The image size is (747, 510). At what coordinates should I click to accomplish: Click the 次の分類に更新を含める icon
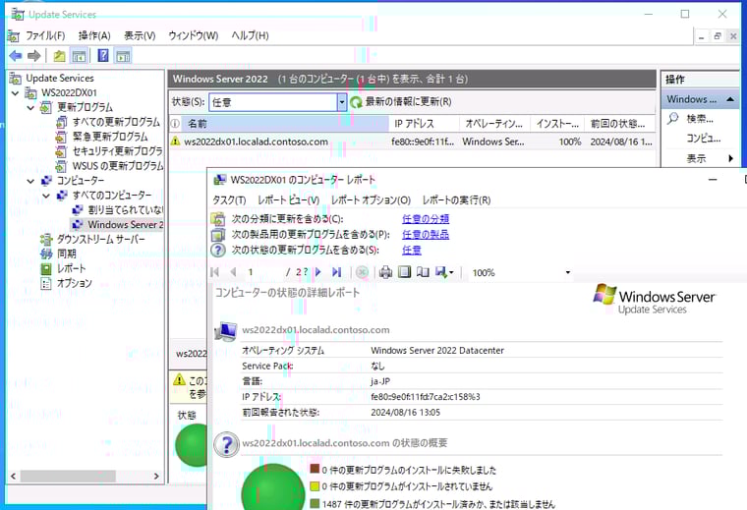(x=218, y=219)
